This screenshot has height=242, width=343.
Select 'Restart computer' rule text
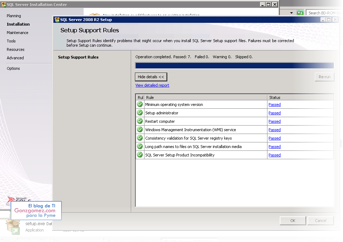160,121
